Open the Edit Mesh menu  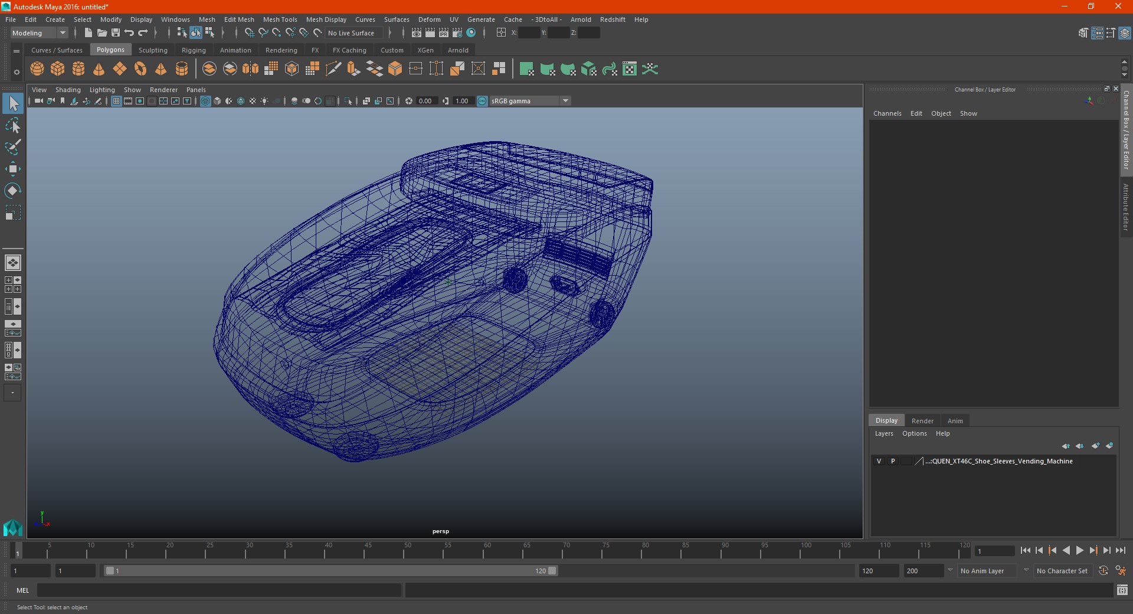point(239,19)
